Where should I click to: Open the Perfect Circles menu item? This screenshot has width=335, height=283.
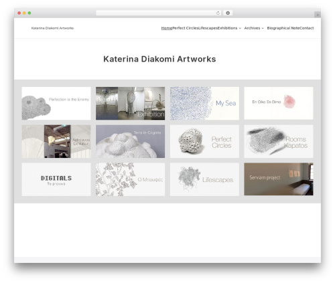pyautogui.click(x=186, y=28)
